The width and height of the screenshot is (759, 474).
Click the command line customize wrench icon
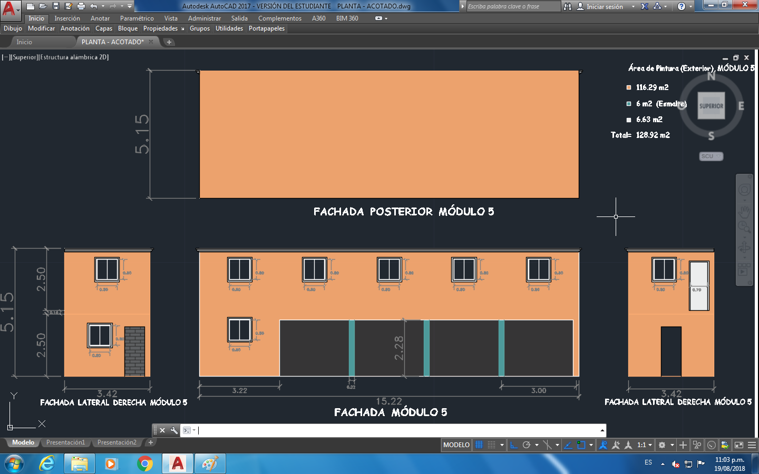174,430
